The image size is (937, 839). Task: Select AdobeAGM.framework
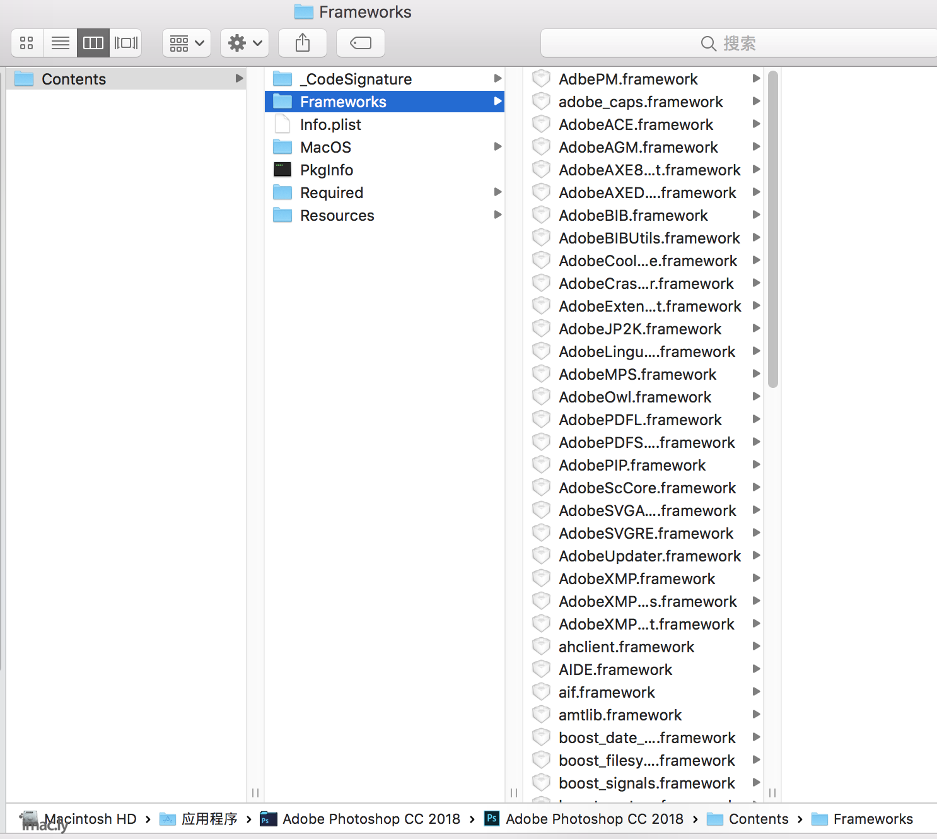643,147
